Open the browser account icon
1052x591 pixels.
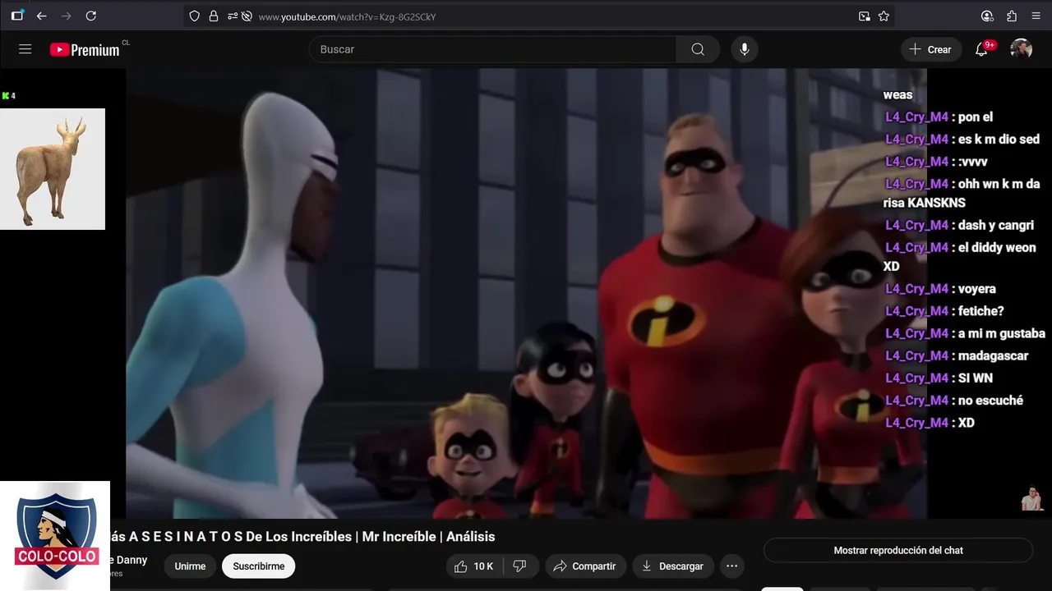click(987, 16)
